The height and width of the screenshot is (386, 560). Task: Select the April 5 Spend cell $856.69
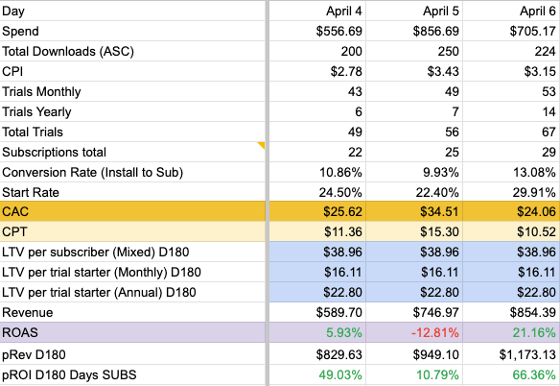click(414, 31)
